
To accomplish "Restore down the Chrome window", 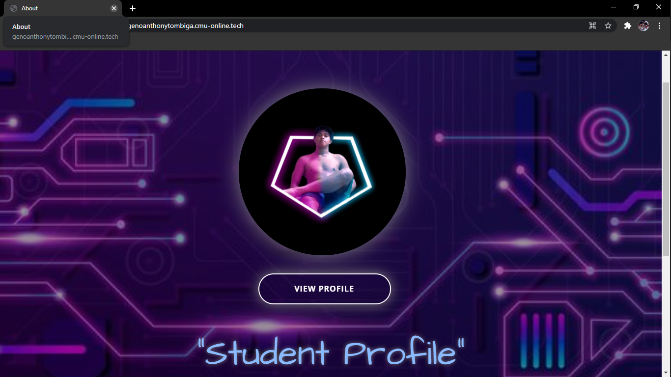I will tap(636, 7).
